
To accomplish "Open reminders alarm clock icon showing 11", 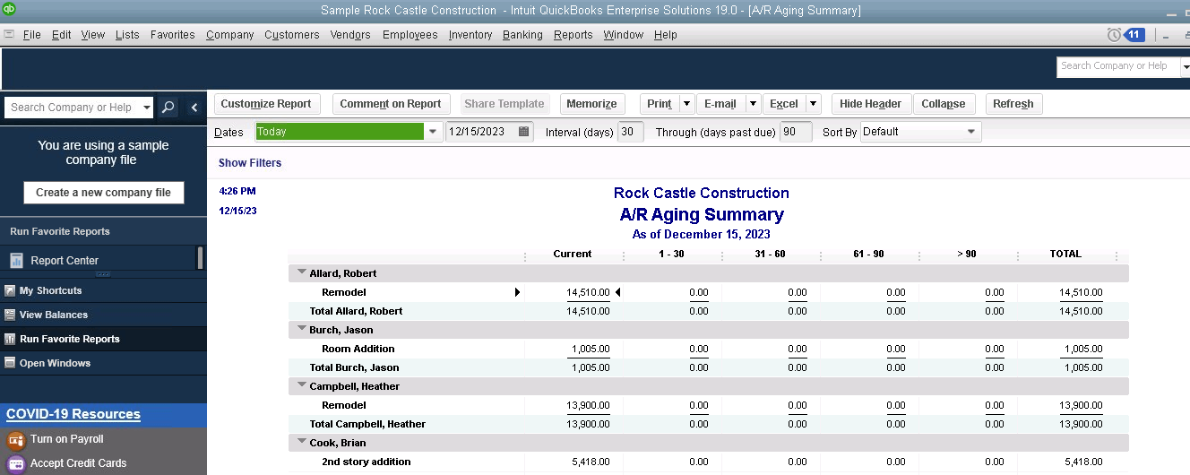I will [x=1114, y=35].
